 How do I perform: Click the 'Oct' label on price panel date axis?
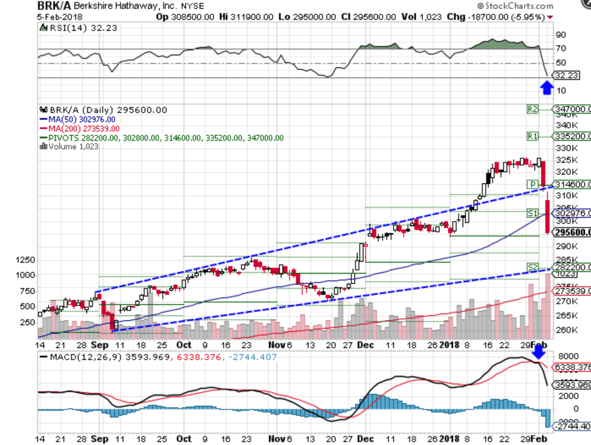(184, 345)
